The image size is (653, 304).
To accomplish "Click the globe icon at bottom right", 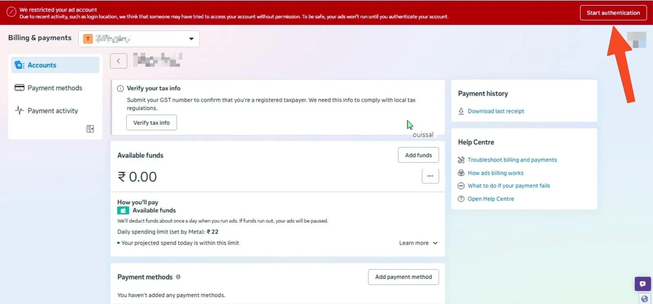I will pos(644,299).
